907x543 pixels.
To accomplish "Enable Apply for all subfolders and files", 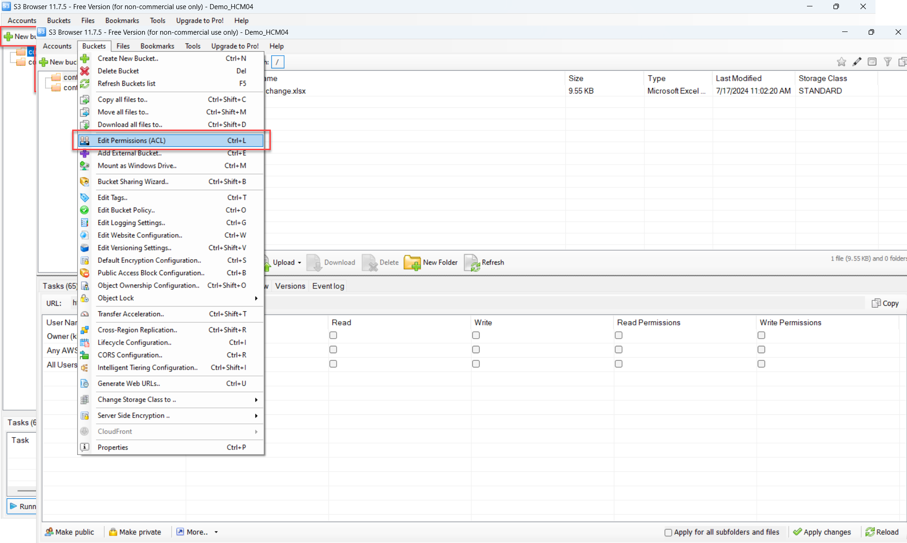I will tap(668, 532).
